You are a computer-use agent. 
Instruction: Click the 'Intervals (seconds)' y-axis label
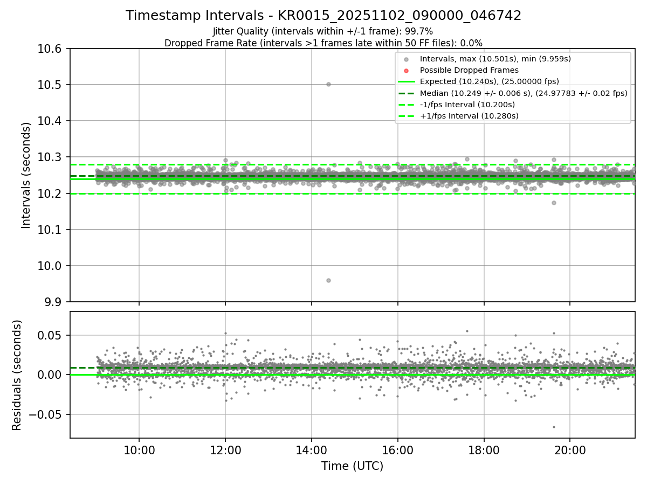pos(26,175)
